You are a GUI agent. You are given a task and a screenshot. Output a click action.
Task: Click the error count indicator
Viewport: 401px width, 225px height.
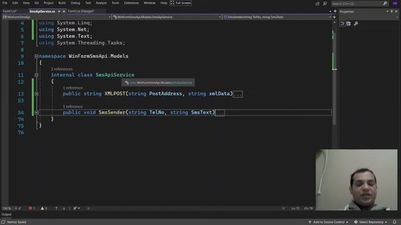click(x=32, y=208)
